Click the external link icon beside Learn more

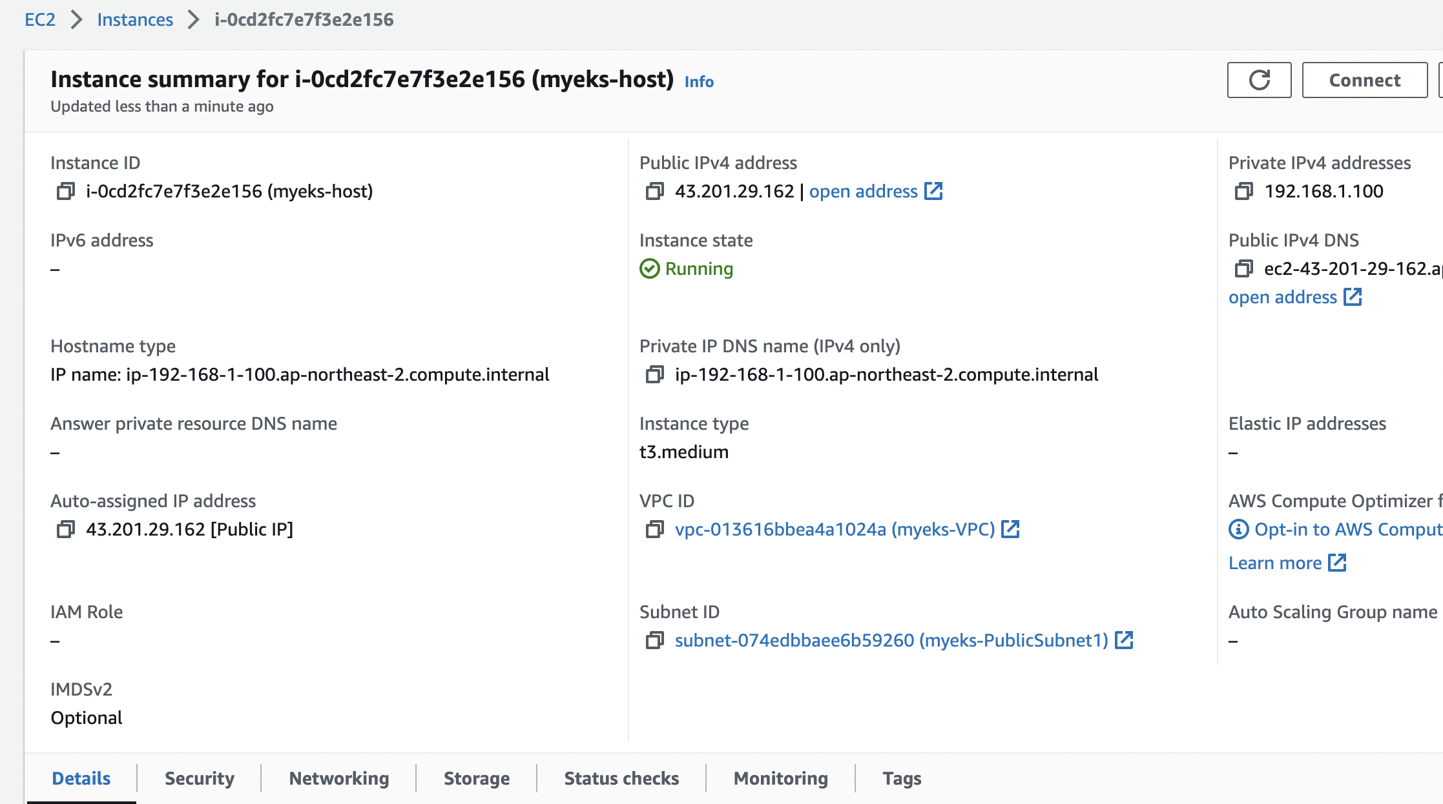pos(1337,563)
